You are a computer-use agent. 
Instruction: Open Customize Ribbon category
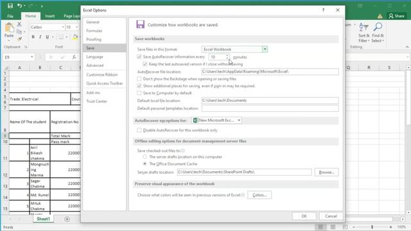pyautogui.click(x=101, y=74)
